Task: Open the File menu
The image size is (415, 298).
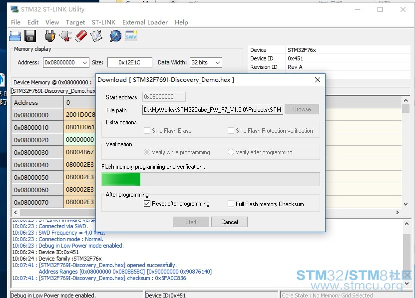Action: [x=15, y=22]
